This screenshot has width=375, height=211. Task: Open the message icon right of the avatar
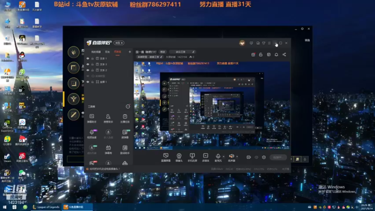click(251, 43)
